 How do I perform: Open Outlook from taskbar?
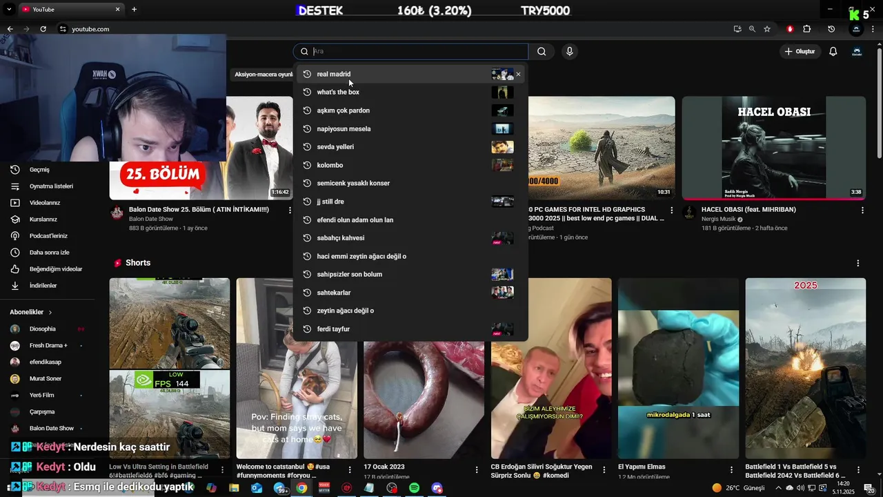(257, 488)
